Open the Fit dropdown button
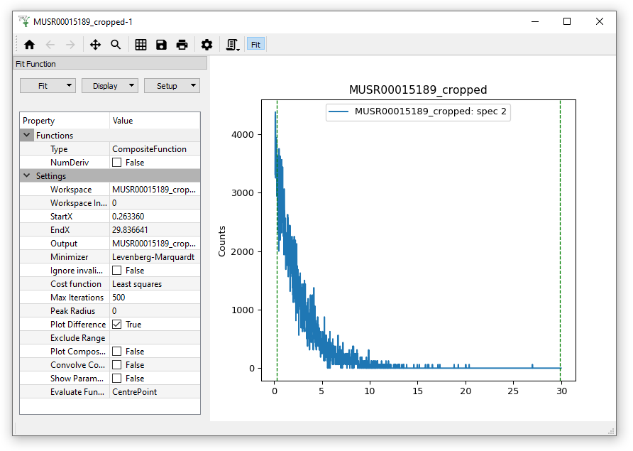The width and height of the screenshot is (633, 451). [x=47, y=86]
